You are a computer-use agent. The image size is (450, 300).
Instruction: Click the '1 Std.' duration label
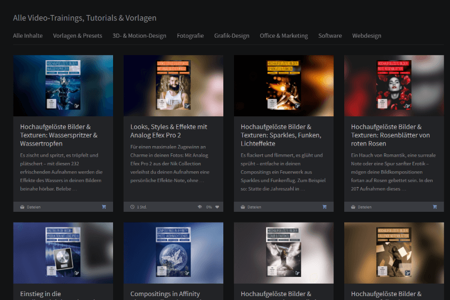pos(142,207)
